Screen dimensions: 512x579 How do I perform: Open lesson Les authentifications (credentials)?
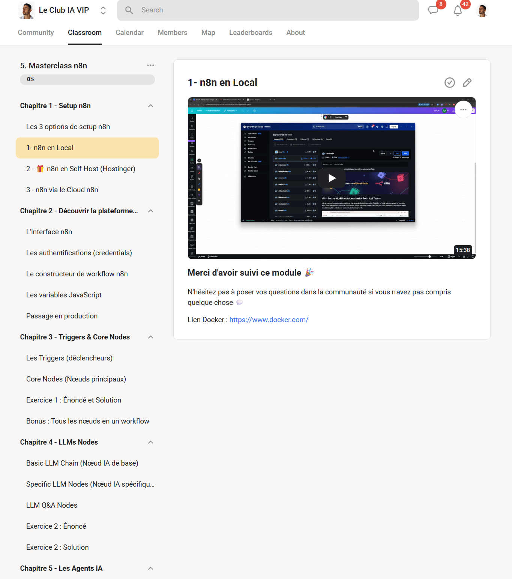87,253
